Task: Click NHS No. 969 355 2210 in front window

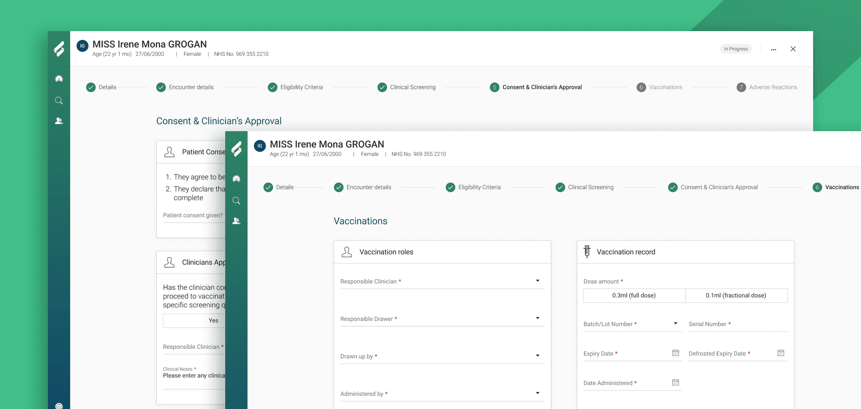Action: [419, 154]
